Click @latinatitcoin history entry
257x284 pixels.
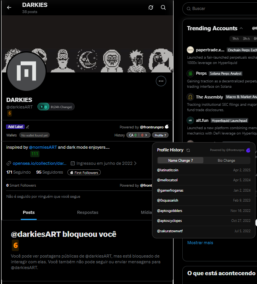[x=168, y=170]
